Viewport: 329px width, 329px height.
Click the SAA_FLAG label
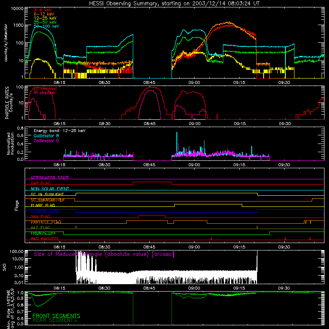pos(40,217)
